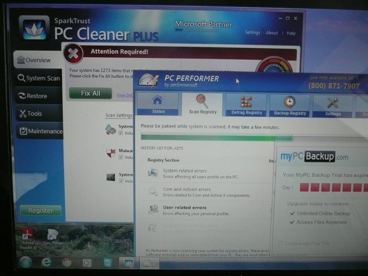Launch Google Chrome from the taskbar
The width and height of the screenshot is (368, 276).
pos(67,263)
